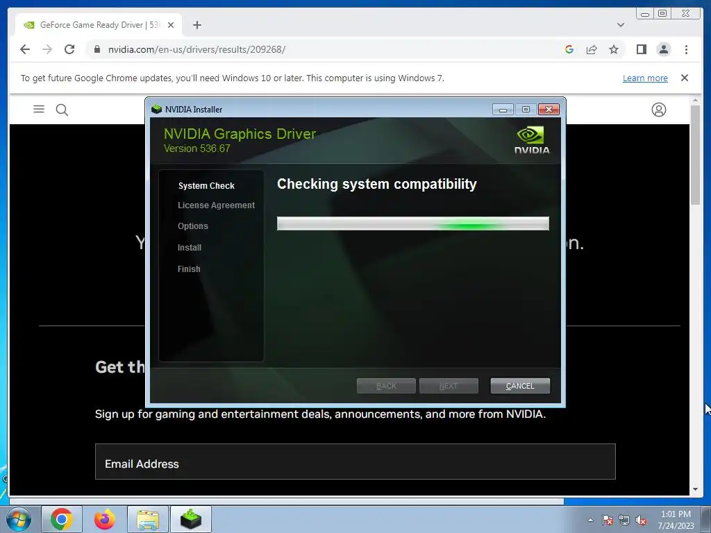Screen dimensions: 711x533
Task: Expand Chrome tab search chevron
Action: click(x=621, y=25)
